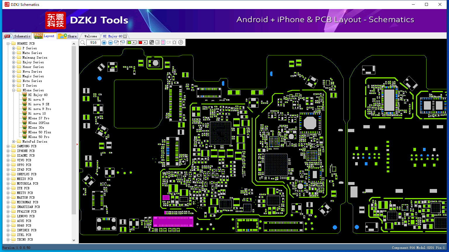
Task: Select the ONEPLUS PCB folder
Action: 27,174
